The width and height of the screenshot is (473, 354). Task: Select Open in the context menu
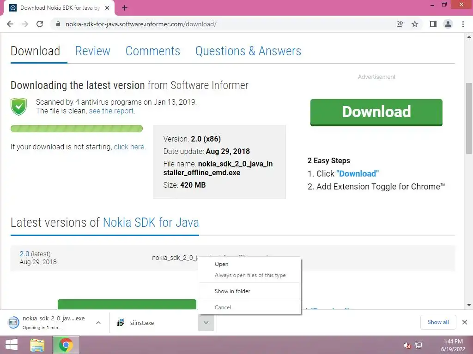click(250, 264)
